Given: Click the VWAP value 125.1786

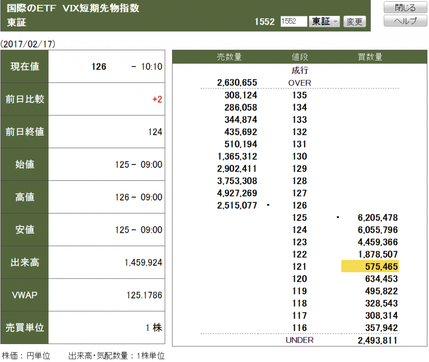Looking at the screenshot, I should [x=144, y=295].
